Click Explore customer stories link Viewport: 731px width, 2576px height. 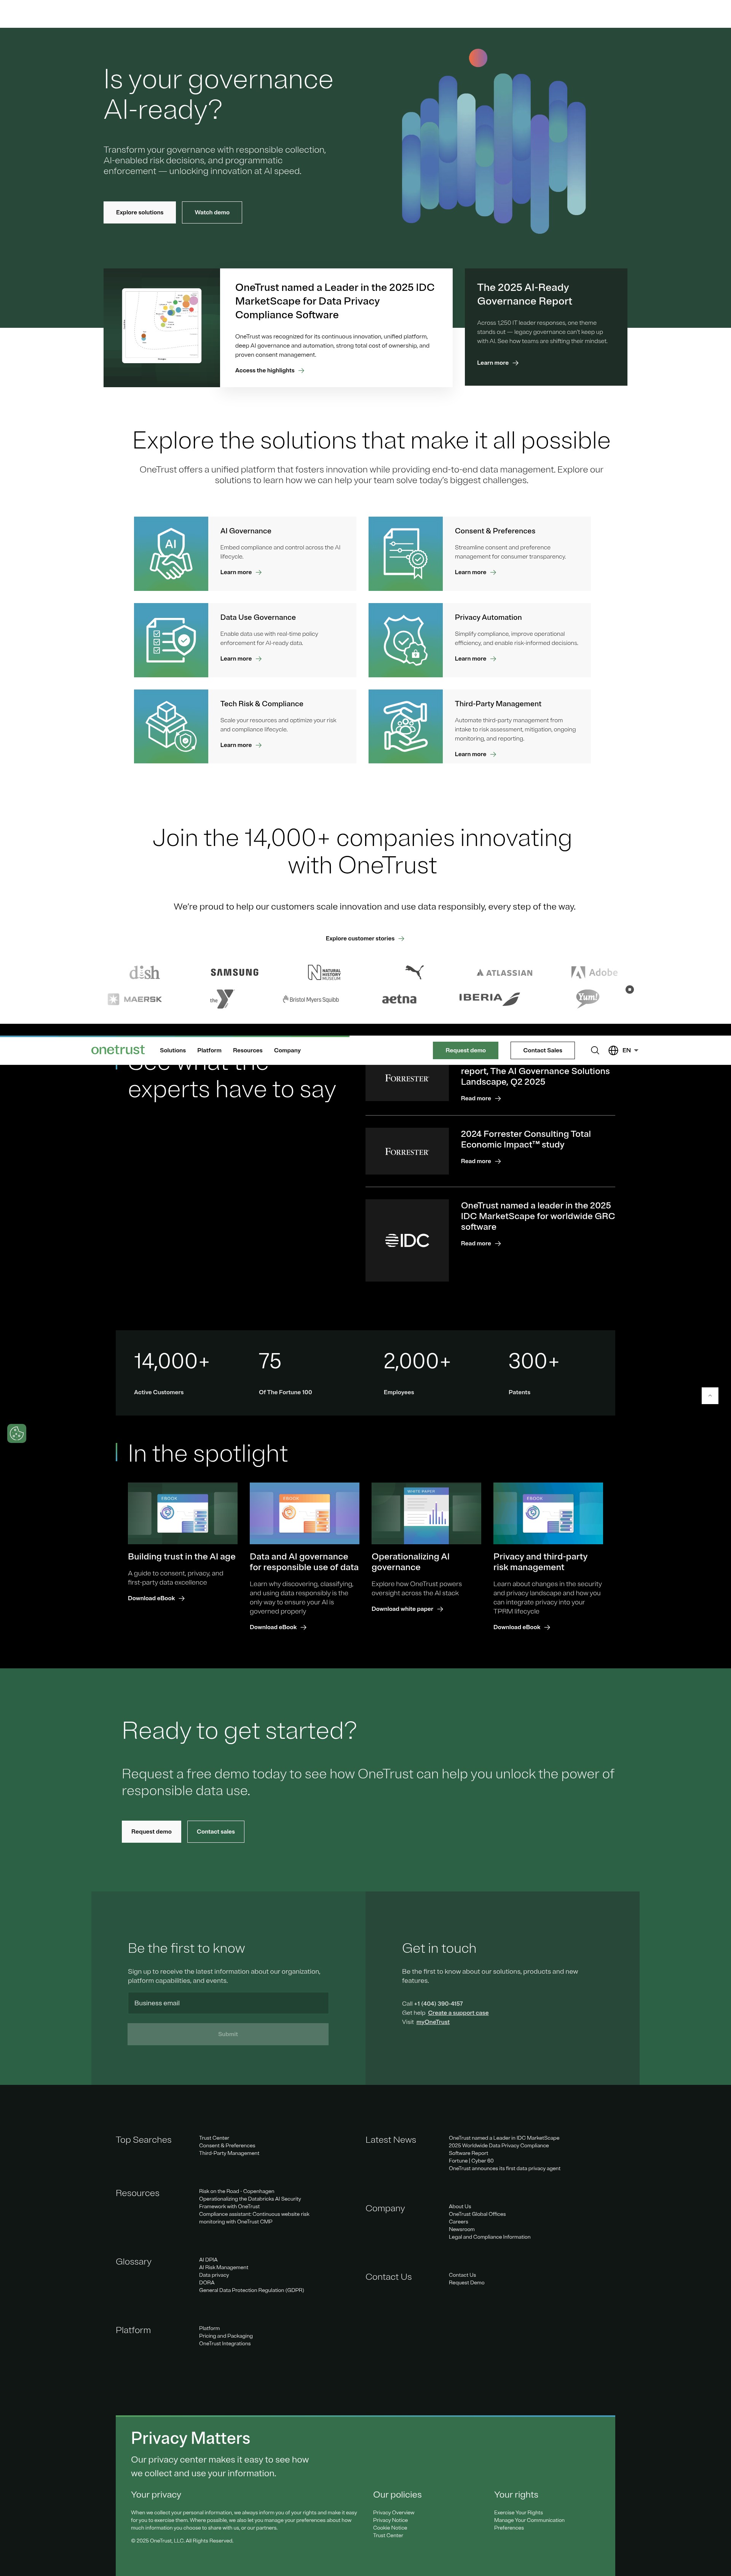click(x=365, y=938)
